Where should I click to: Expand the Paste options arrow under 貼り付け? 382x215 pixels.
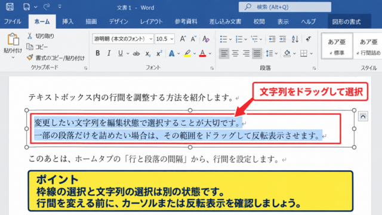[13, 57]
